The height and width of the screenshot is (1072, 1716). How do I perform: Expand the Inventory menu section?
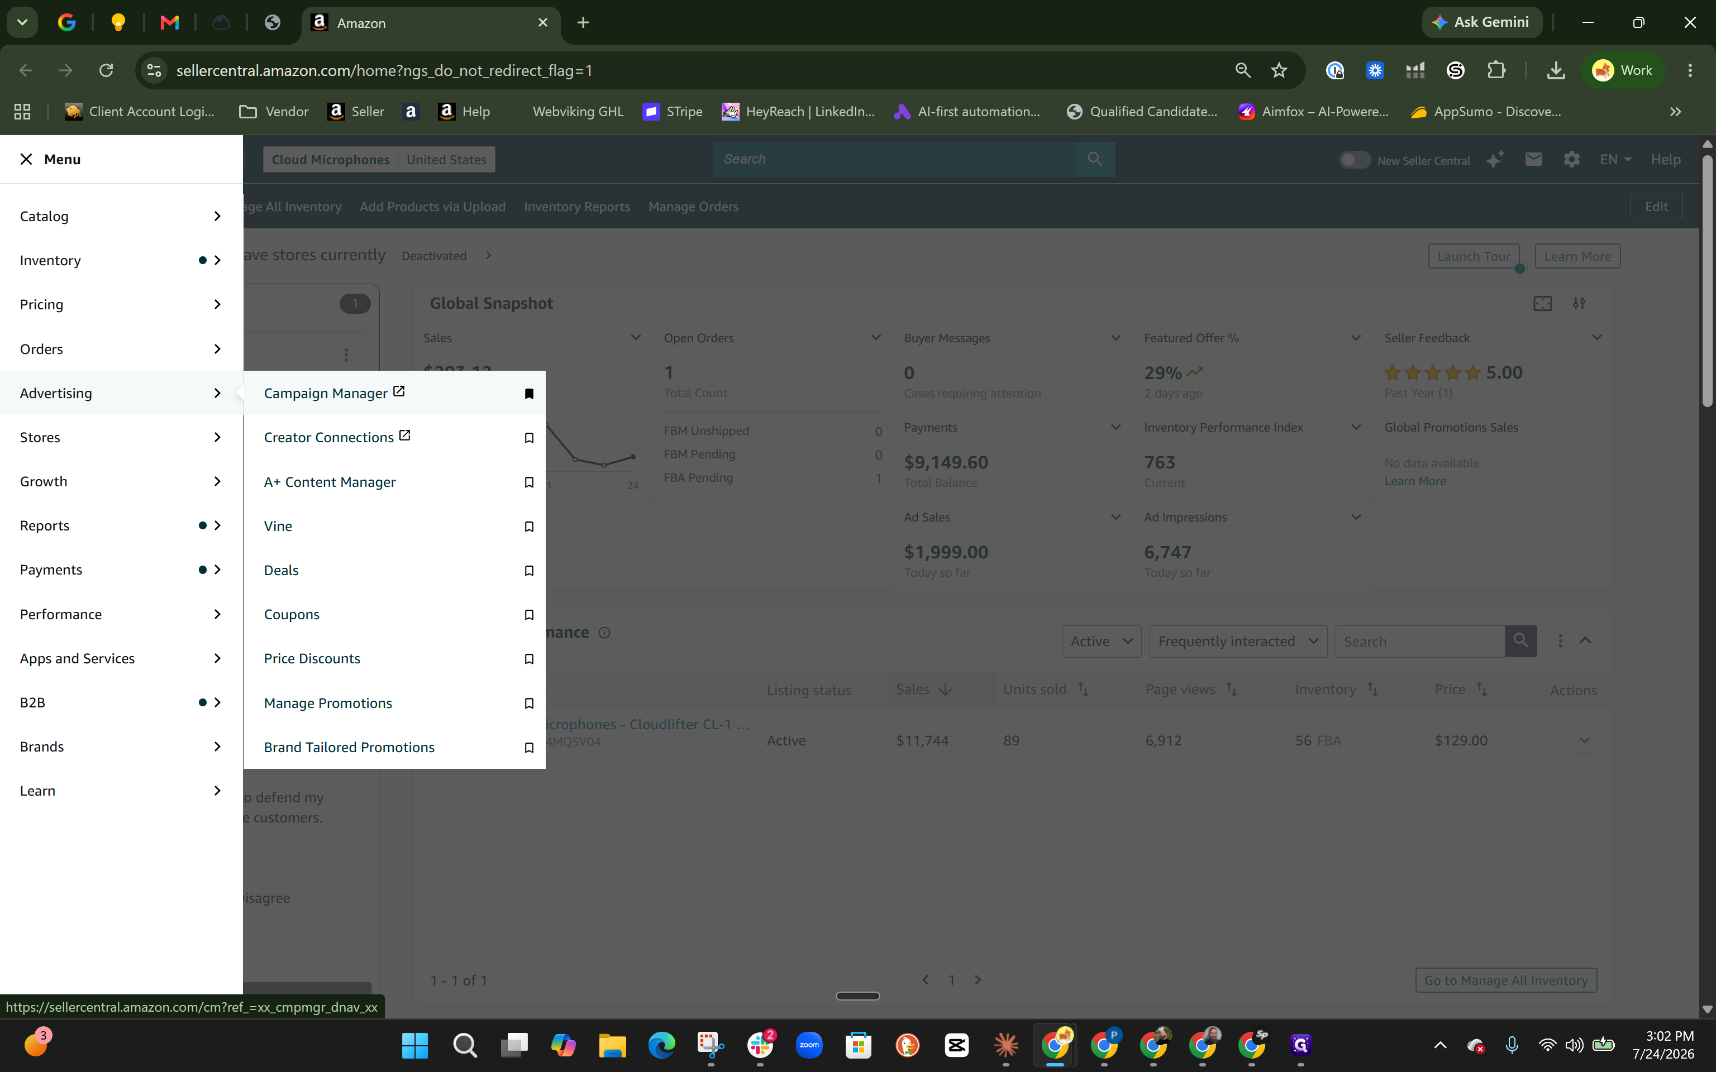[121, 260]
